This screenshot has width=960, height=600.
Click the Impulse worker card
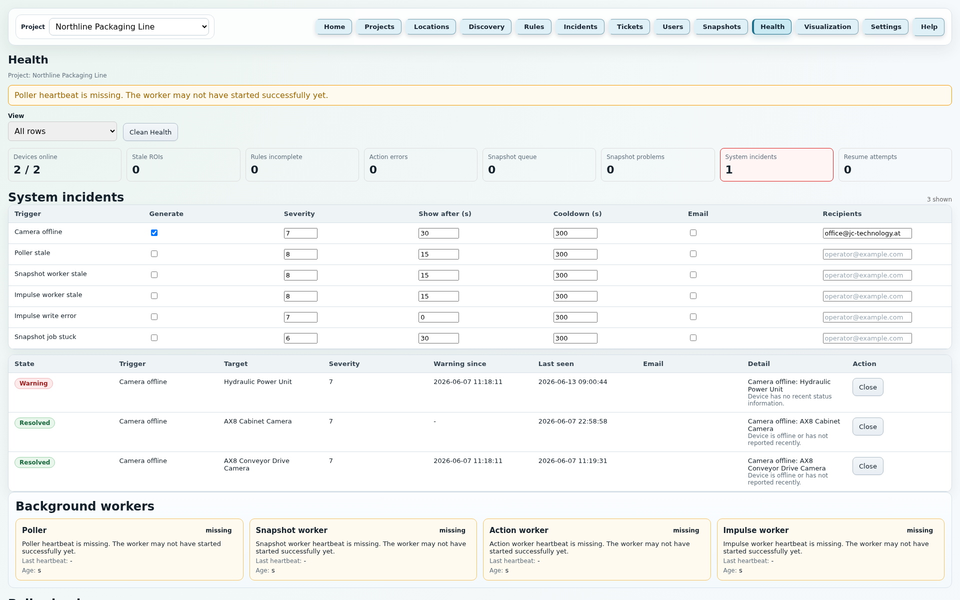pyautogui.click(x=830, y=549)
